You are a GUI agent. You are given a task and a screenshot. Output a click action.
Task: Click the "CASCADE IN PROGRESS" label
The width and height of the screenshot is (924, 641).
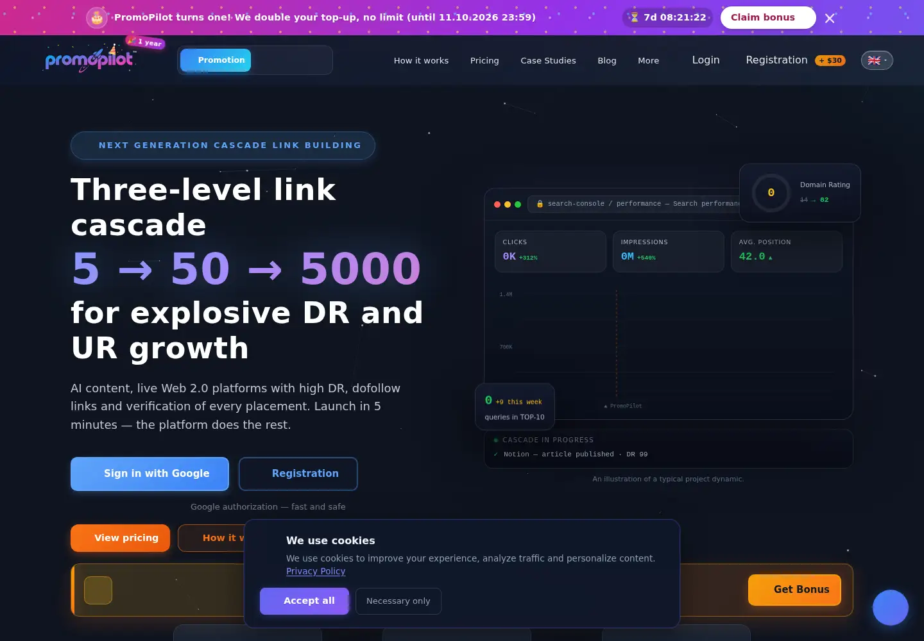pos(548,440)
